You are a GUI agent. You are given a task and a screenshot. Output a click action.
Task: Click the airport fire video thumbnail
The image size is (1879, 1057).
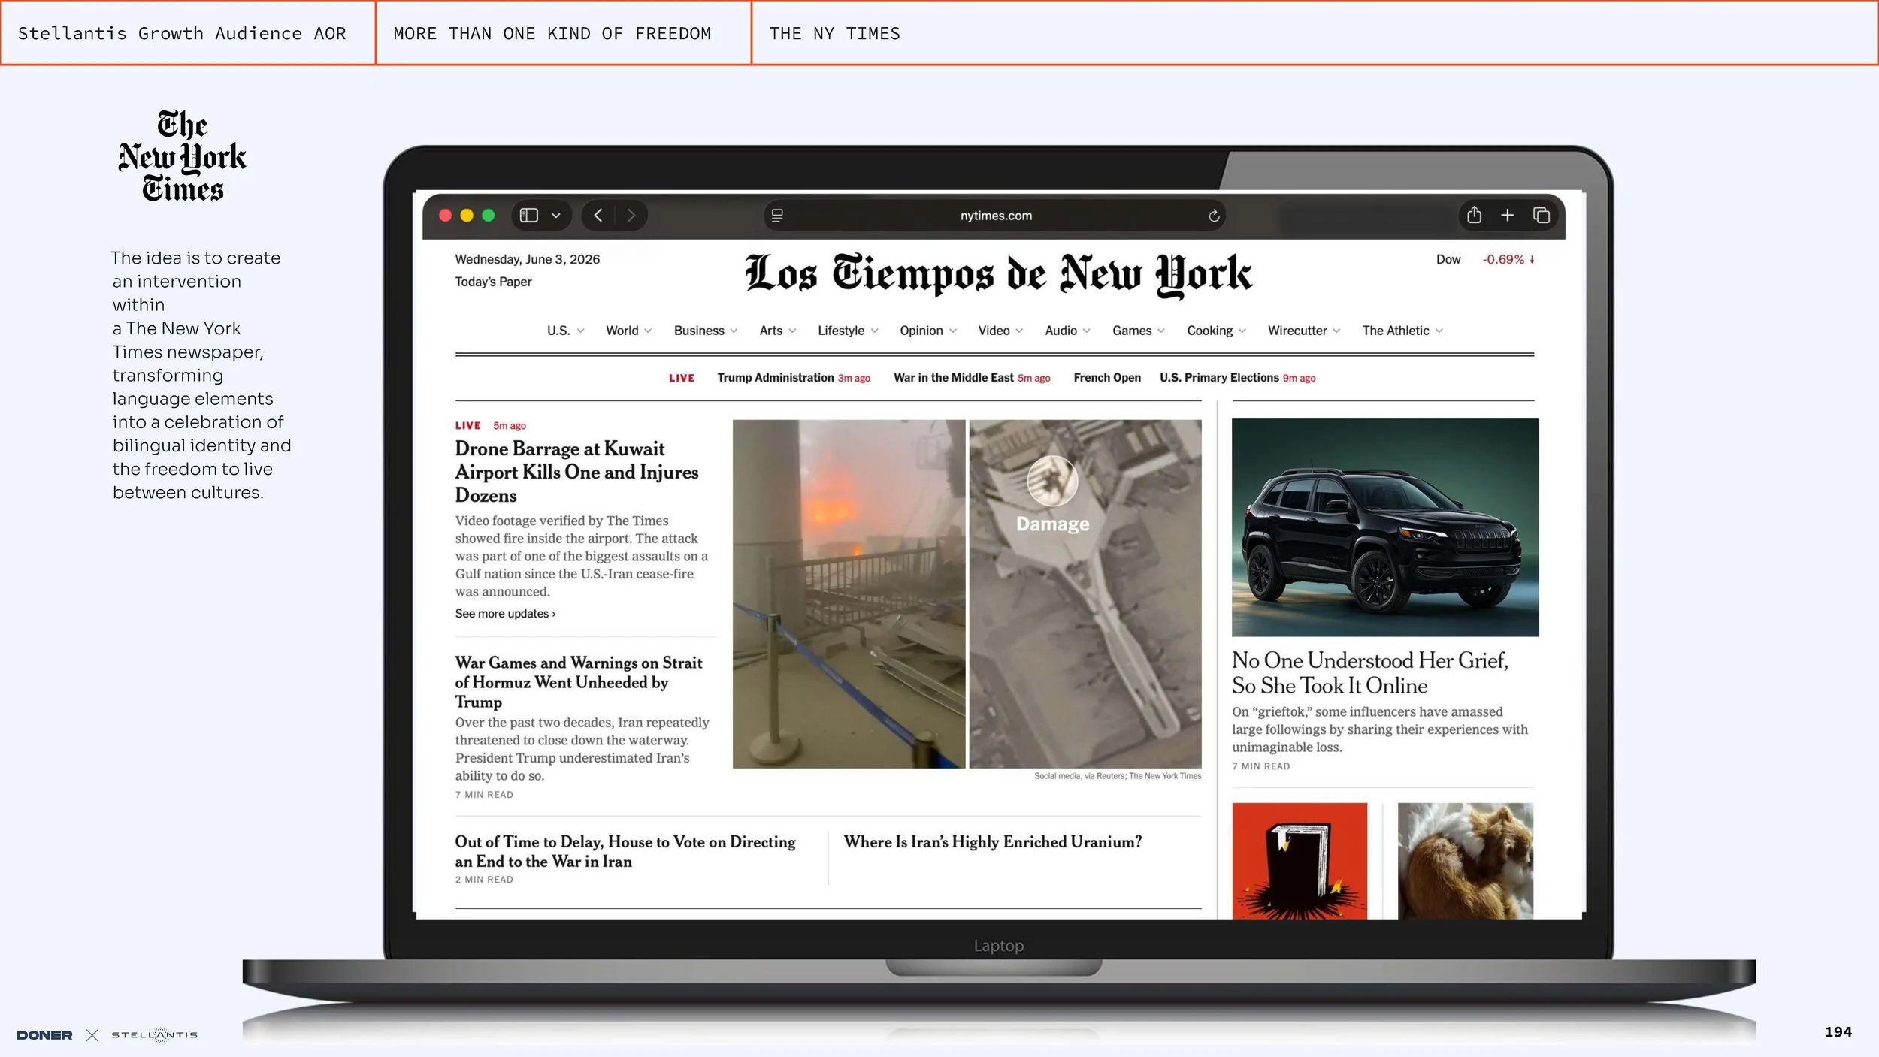849,593
